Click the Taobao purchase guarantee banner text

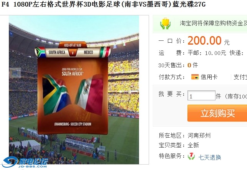point(214,23)
